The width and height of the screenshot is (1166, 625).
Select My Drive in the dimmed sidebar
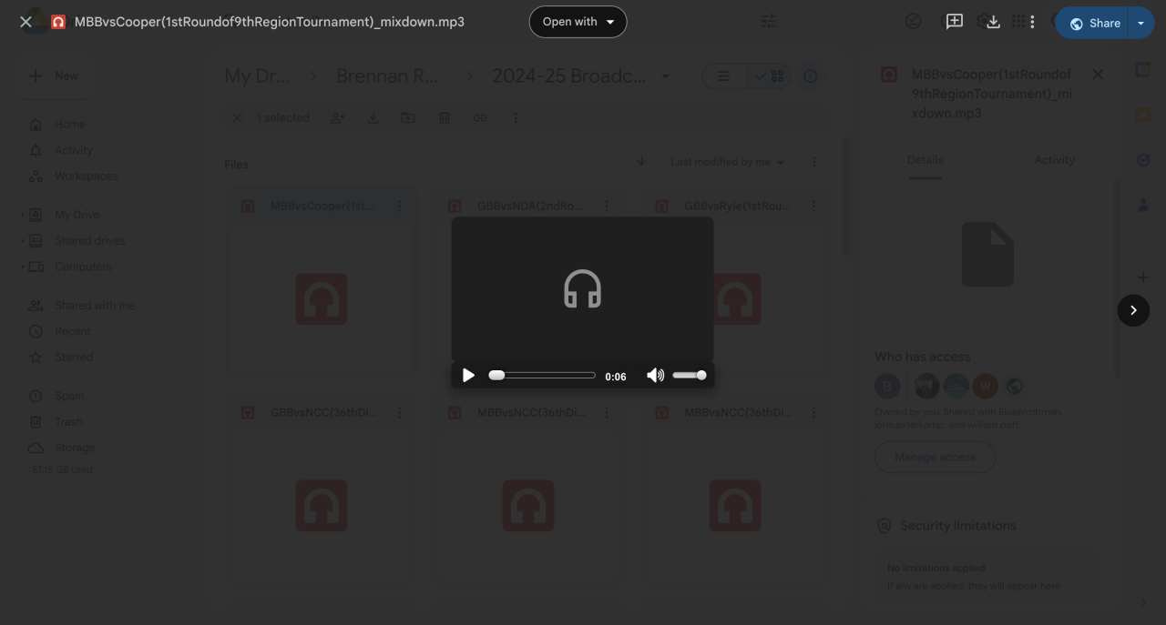point(77,215)
